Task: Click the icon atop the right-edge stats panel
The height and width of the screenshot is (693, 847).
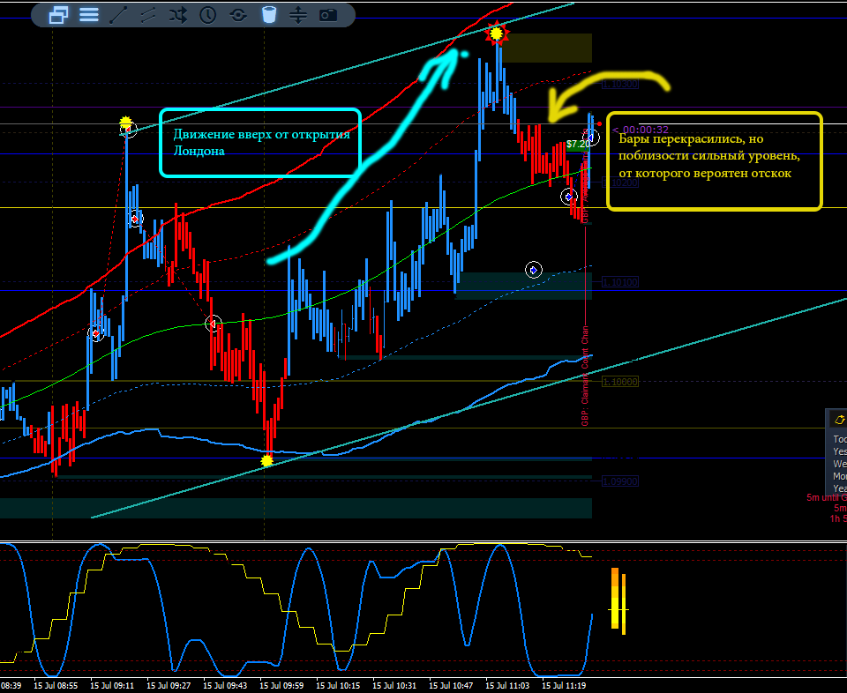Action: tap(839, 420)
